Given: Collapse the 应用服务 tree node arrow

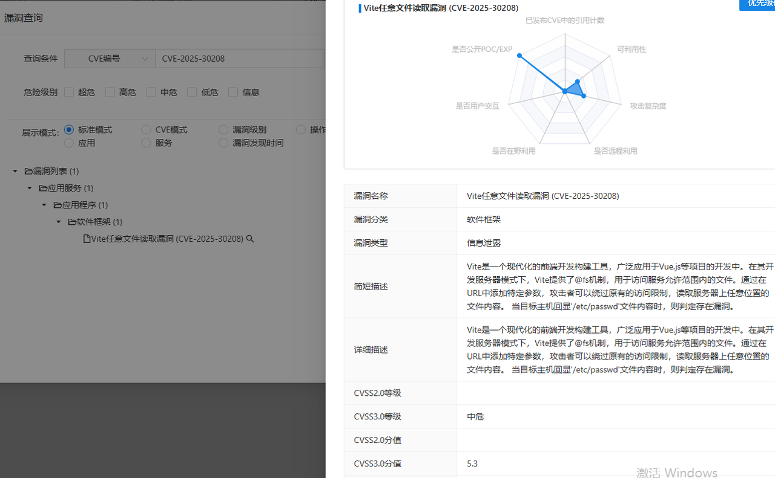Looking at the screenshot, I should (30, 189).
